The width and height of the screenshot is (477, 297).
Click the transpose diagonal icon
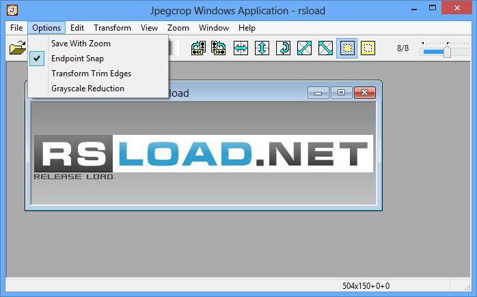[x=305, y=48]
